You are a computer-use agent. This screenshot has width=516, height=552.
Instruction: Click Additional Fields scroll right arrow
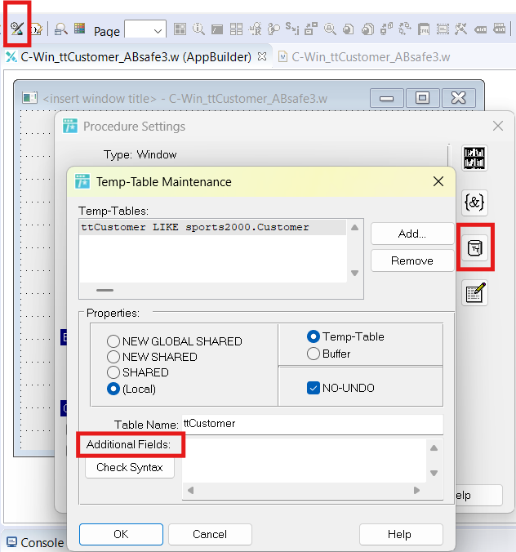point(416,490)
